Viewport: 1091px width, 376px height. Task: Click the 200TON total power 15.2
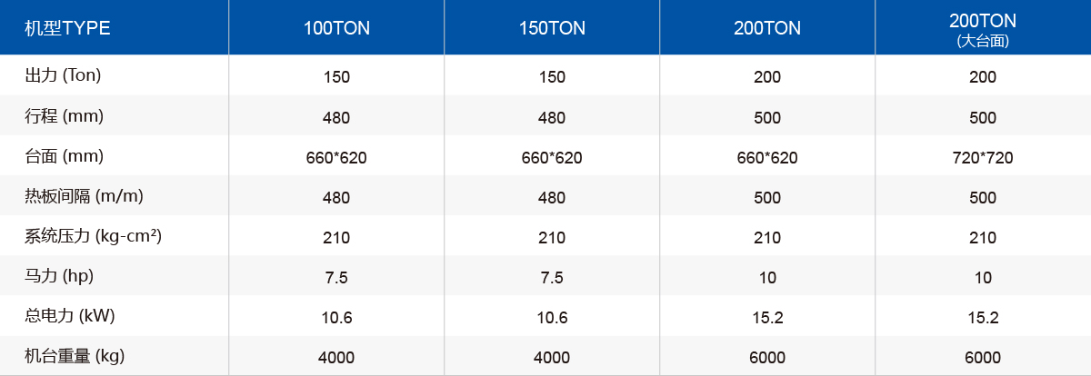767,318
